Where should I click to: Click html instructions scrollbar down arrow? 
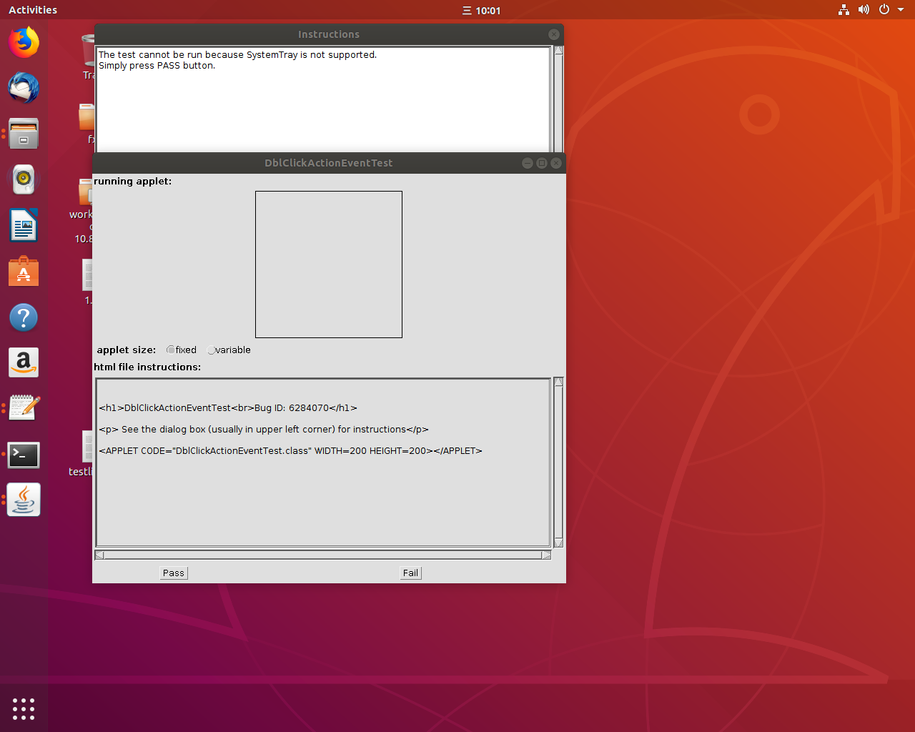tap(558, 543)
